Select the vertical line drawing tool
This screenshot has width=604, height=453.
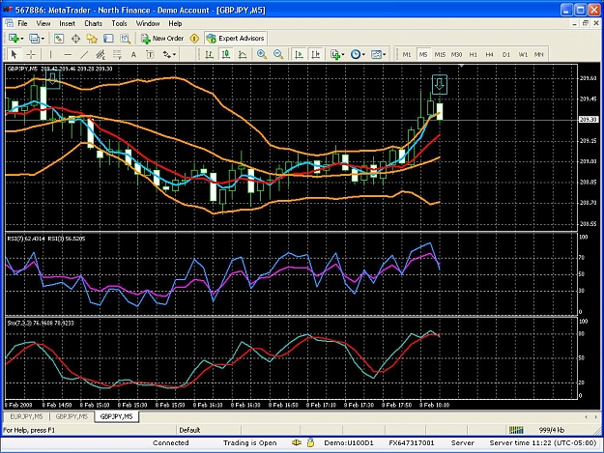(x=50, y=54)
